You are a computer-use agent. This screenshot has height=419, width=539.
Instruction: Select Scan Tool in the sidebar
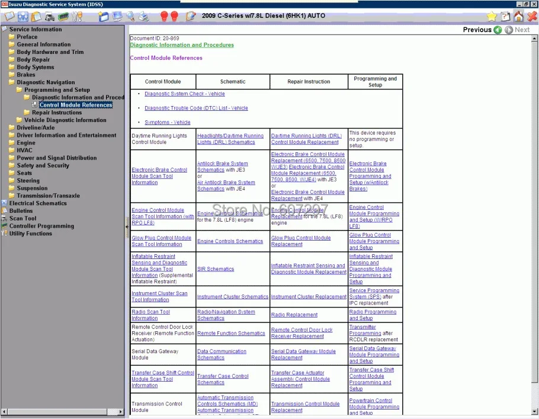pyautogui.click(x=23, y=219)
